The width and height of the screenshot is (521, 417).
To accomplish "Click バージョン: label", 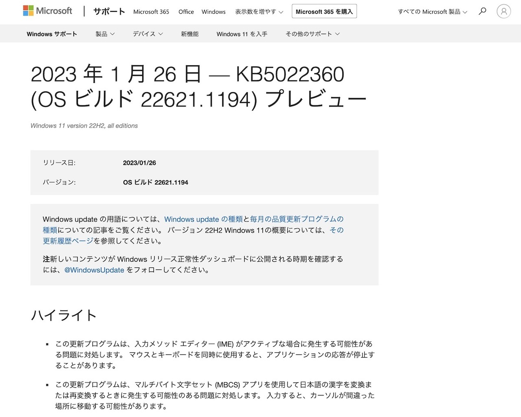I will click(x=59, y=182).
